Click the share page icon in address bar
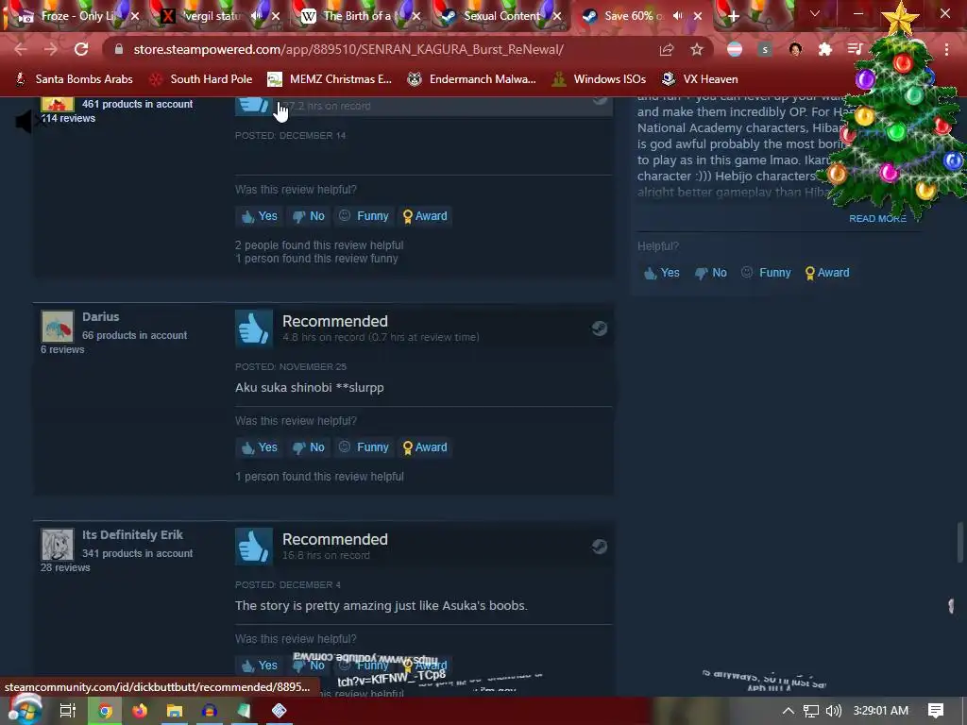 [667, 49]
